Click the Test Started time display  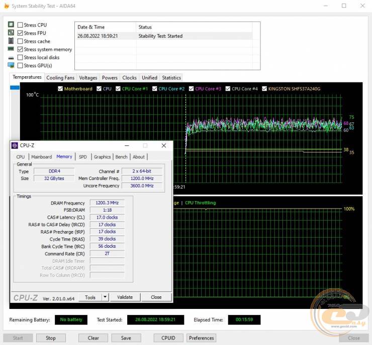(x=155, y=320)
